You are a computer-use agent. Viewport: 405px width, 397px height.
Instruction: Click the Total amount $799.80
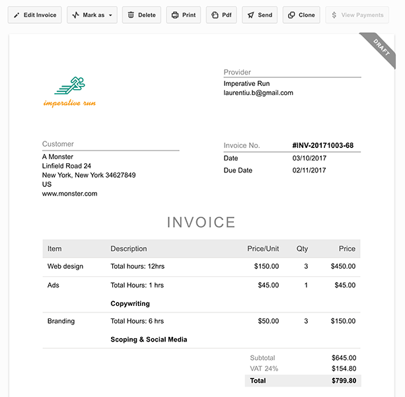[343, 380]
